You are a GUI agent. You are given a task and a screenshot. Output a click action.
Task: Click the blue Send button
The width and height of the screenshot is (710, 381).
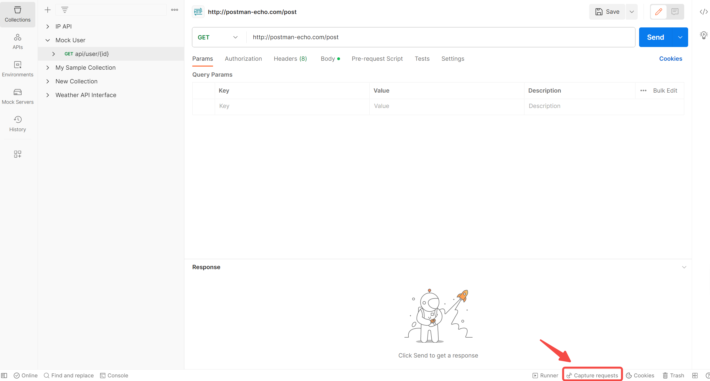click(x=655, y=37)
